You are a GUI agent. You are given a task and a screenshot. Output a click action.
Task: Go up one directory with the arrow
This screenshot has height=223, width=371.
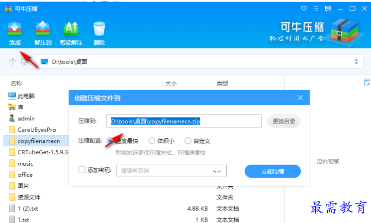coord(13,62)
